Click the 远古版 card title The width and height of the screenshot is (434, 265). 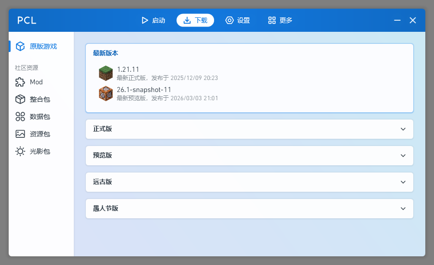coord(102,182)
